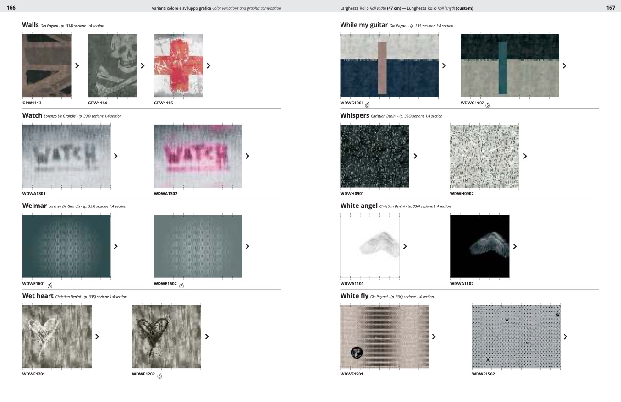
Task: Click the spiral icon beside WDWE1601
Action: [50, 286]
